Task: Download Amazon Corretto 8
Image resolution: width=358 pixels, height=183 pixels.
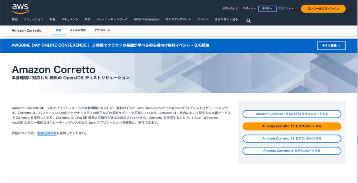Action: click(x=292, y=151)
